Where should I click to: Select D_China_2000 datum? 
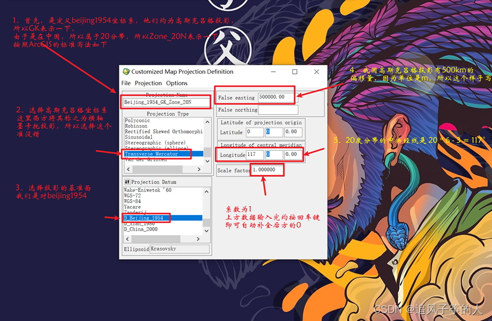[x=140, y=229]
